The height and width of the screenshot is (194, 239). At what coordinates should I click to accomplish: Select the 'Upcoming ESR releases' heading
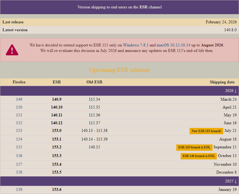click(x=119, y=70)
